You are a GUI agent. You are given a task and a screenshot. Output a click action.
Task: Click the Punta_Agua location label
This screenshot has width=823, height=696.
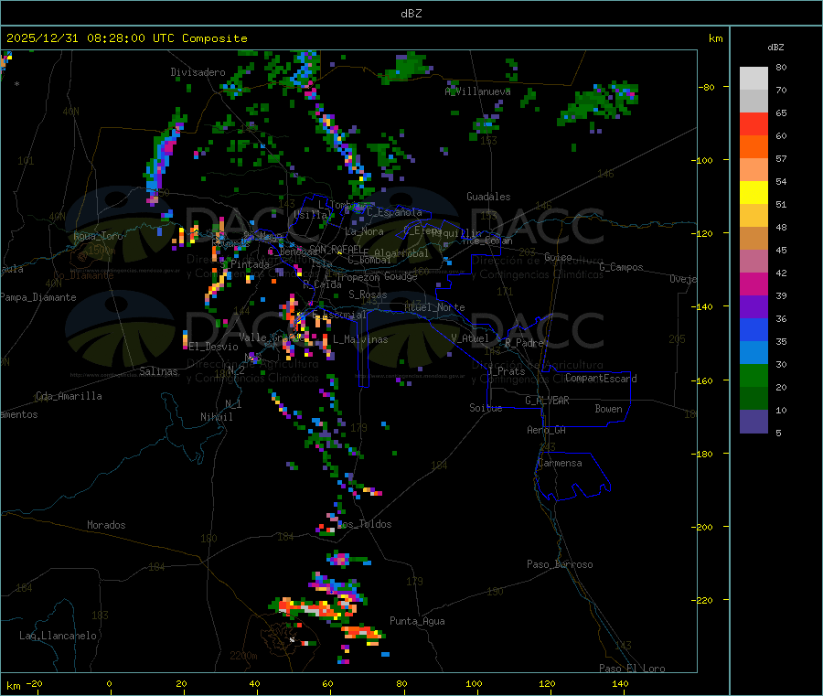pos(417,621)
